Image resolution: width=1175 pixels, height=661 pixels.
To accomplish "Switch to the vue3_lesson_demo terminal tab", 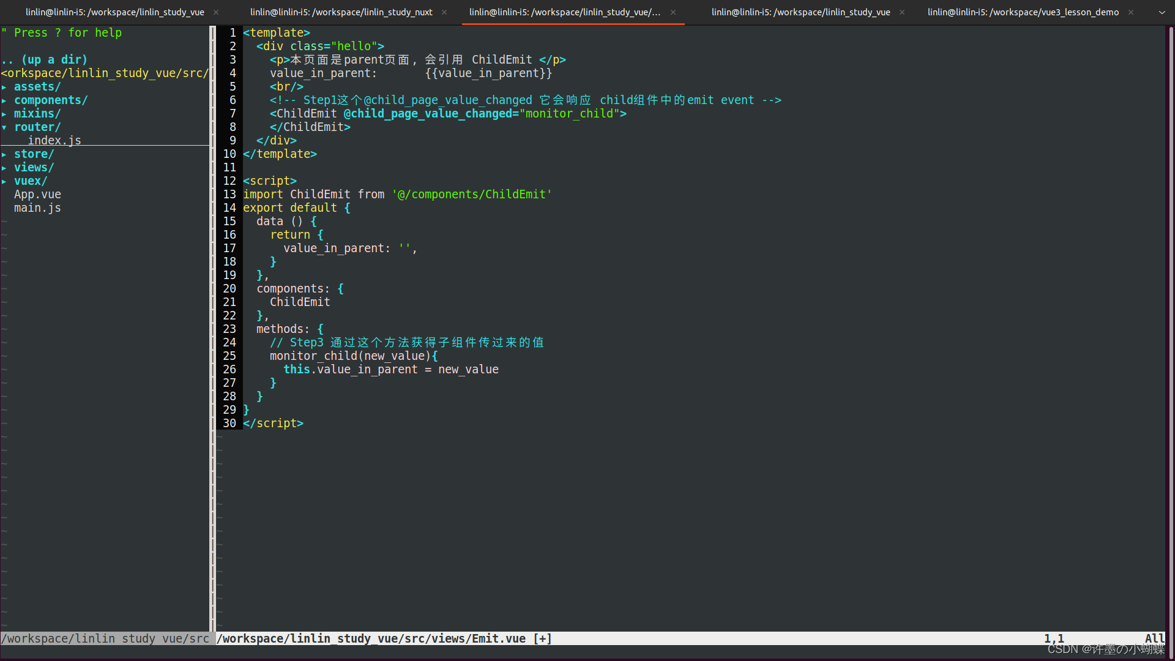I will click(1023, 12).
